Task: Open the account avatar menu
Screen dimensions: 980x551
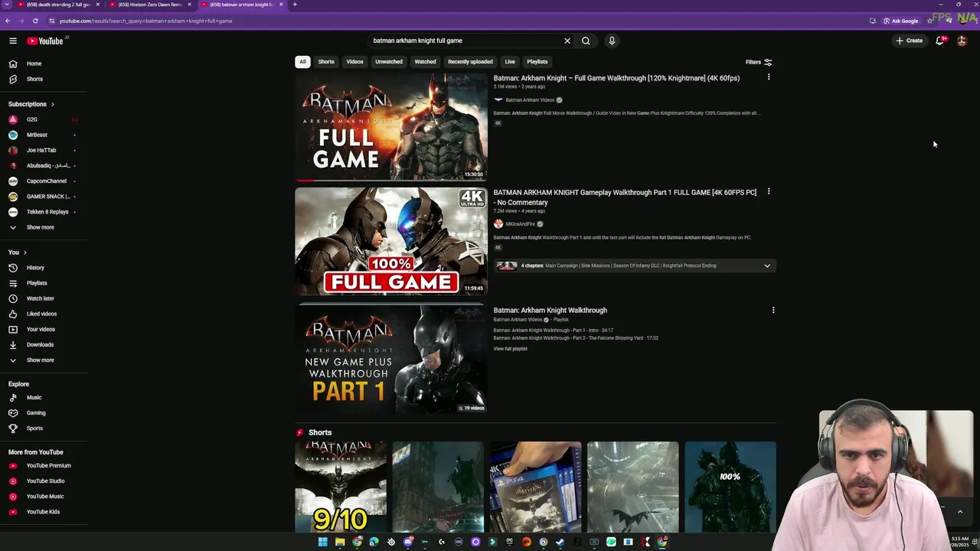Action: pos(962,41)
